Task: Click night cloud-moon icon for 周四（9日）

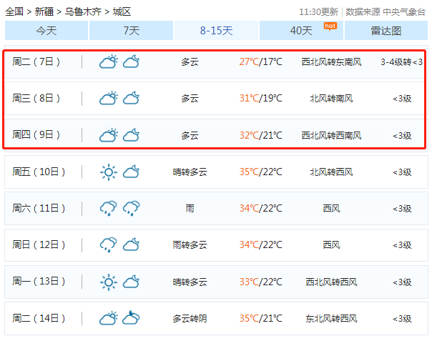Action: [x=131, y=135]
